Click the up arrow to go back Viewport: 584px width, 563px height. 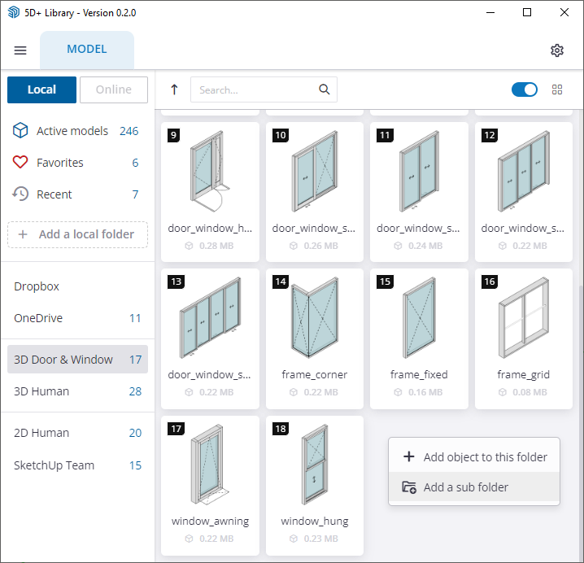pos(174,89)
